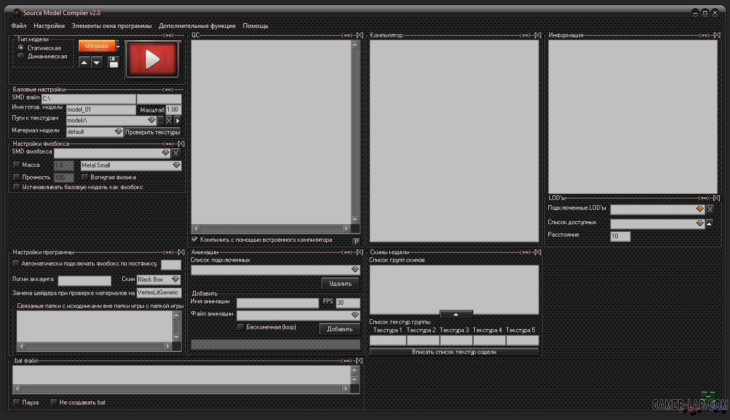
Task: Open the Metal.Small material type dropdown
Action: point(131,165)
